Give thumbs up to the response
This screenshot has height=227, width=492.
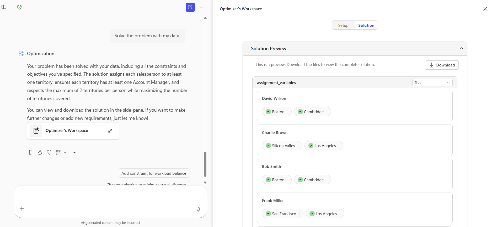[40, 152]
